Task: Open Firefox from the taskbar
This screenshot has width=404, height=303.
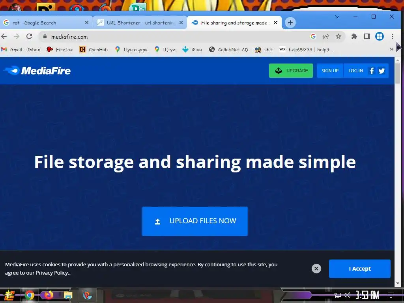Action: pyautogui.click(x=49, y=295)
